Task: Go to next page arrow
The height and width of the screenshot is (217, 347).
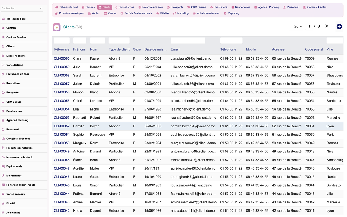Action: pyautogui.click(x=327, y=26)
